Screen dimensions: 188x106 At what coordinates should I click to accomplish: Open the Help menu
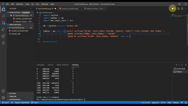(52, 4)
